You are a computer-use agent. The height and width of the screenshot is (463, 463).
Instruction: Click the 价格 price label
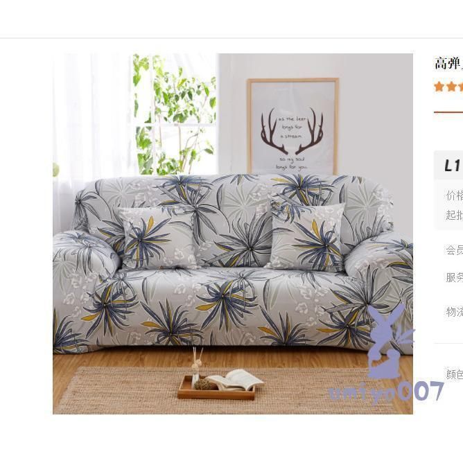tap(455, 195)
